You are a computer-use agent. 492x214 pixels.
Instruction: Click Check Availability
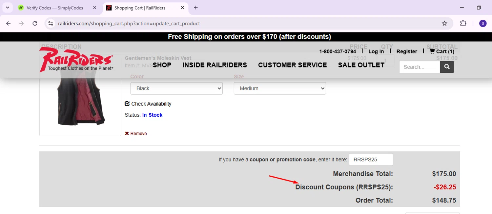click(x=148, y=104)
